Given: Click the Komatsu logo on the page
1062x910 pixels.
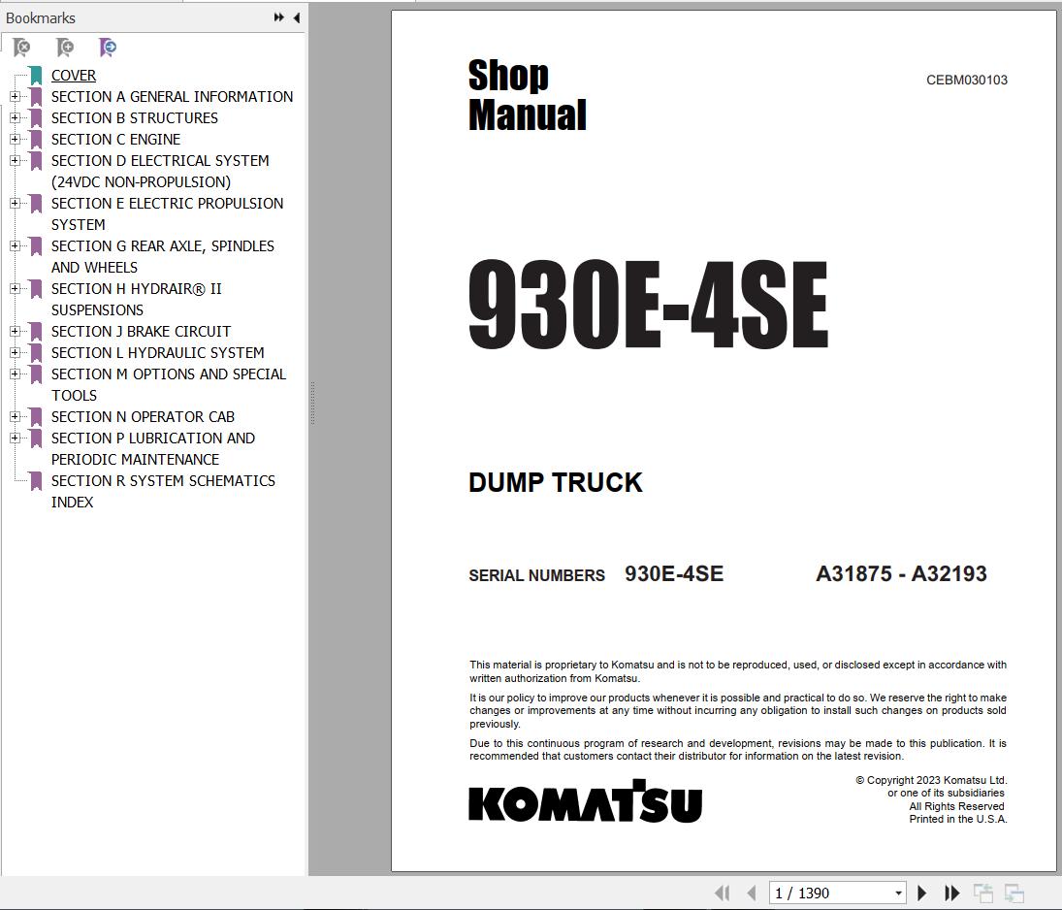Looking at the screenshot, I should (585, 801).
